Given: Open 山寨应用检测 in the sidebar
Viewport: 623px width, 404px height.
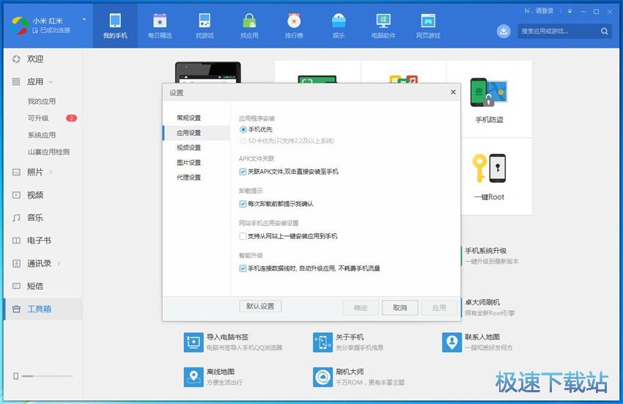Looking at the screenshot, I should (48, 152).
